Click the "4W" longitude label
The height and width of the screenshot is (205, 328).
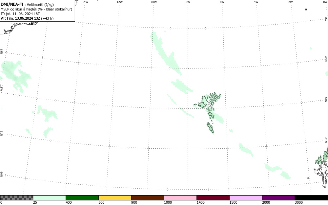[x=256, y=2]
